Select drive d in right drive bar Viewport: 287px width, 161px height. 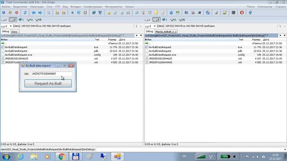(157, 20)
